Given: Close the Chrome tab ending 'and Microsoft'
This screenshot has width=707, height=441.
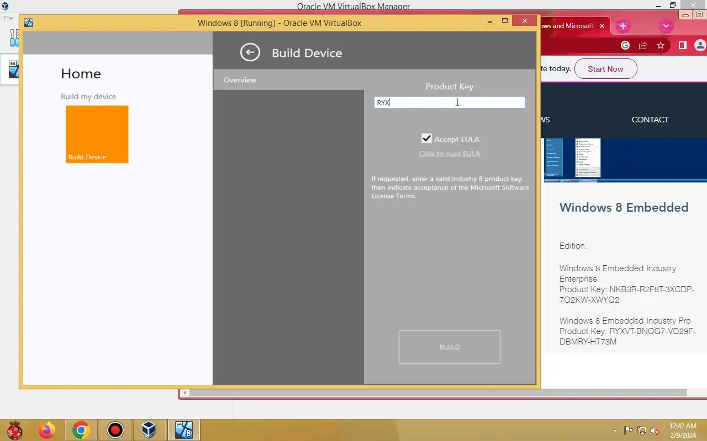Looking at the screenshot, I should pos(602,26).
